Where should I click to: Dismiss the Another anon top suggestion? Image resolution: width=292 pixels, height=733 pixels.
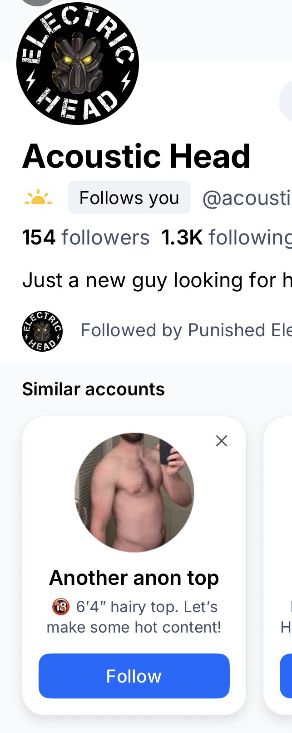[x=222, y=441]
